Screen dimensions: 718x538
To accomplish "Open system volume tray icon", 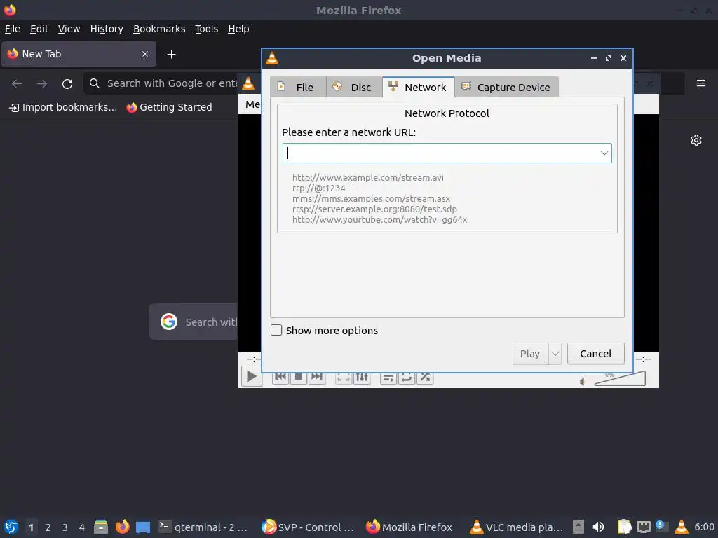I will [x=598, y=527].
